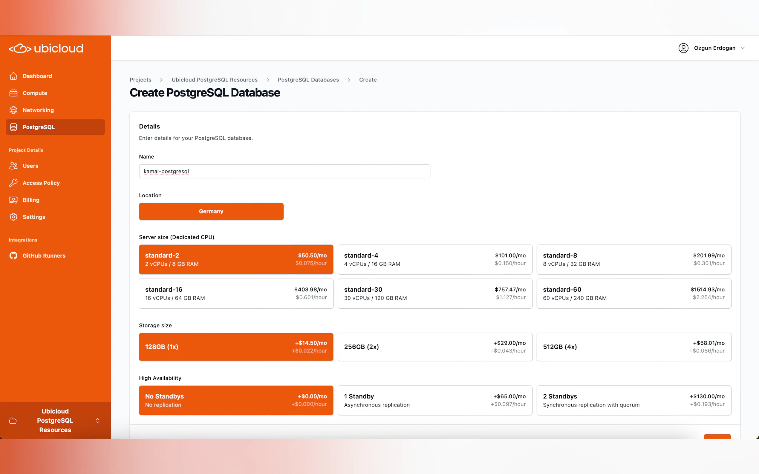Open the Settings sidebar item

pyautogui.click(x=34, y=217)
